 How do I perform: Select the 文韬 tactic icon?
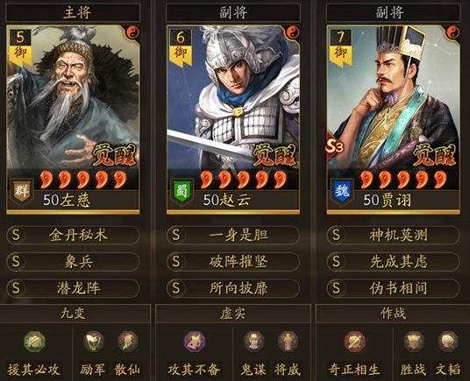(x=448, y=342)
